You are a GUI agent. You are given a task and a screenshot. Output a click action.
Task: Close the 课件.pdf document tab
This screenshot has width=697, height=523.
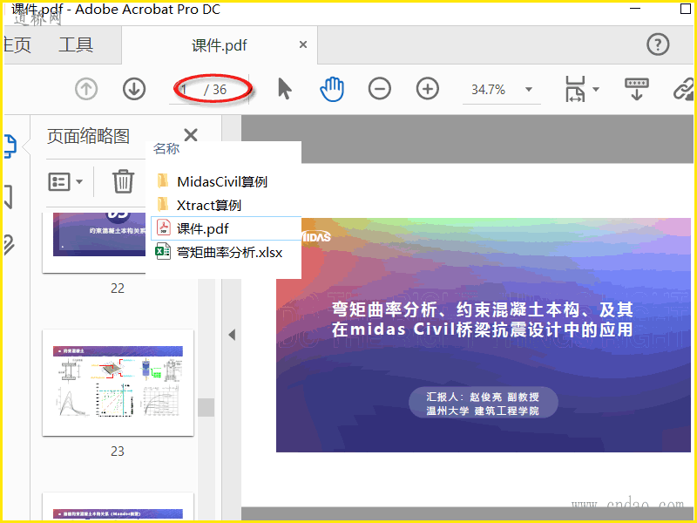click(303, 44)
